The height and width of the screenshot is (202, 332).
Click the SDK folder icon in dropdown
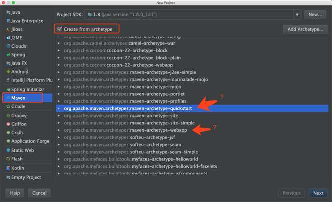(x=90, y=15)
